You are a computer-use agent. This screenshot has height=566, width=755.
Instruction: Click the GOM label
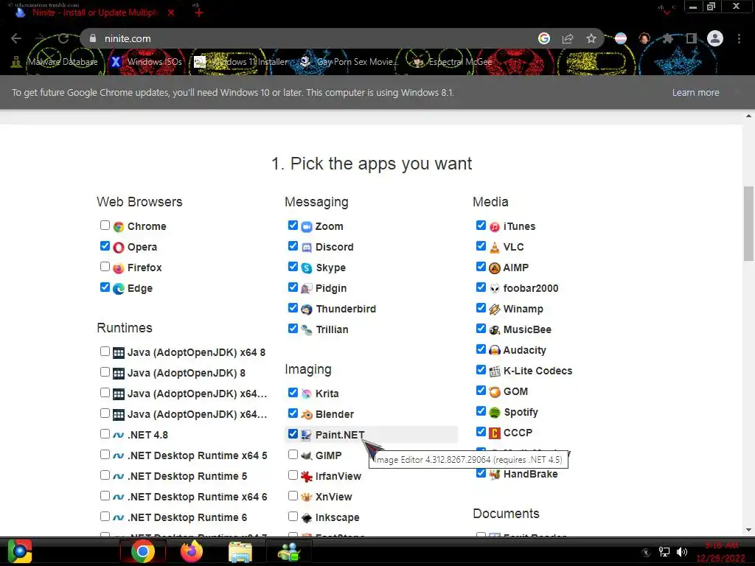[x=515, y=392]
